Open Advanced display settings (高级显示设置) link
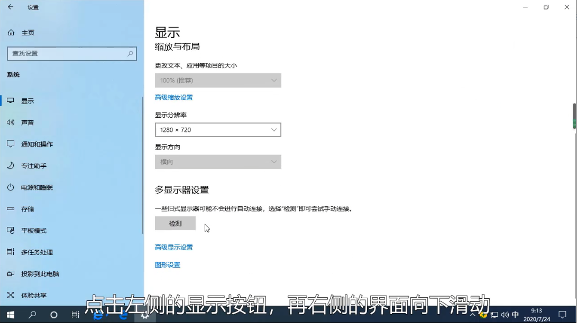 pyautogui.click(x=173, y=247)
